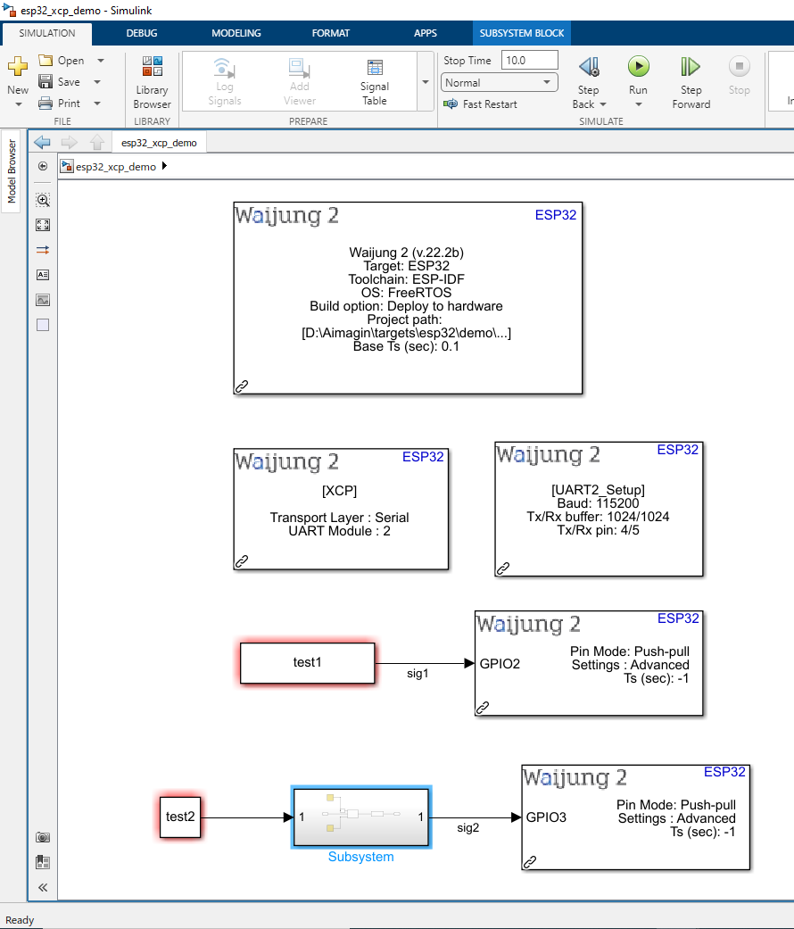Image resolution: width=794 pixels, height=929 pixels.
Task: Click the esp32_xcp_demo breadcrumb path
Action: pyautogui.click(x=115, y=167)
